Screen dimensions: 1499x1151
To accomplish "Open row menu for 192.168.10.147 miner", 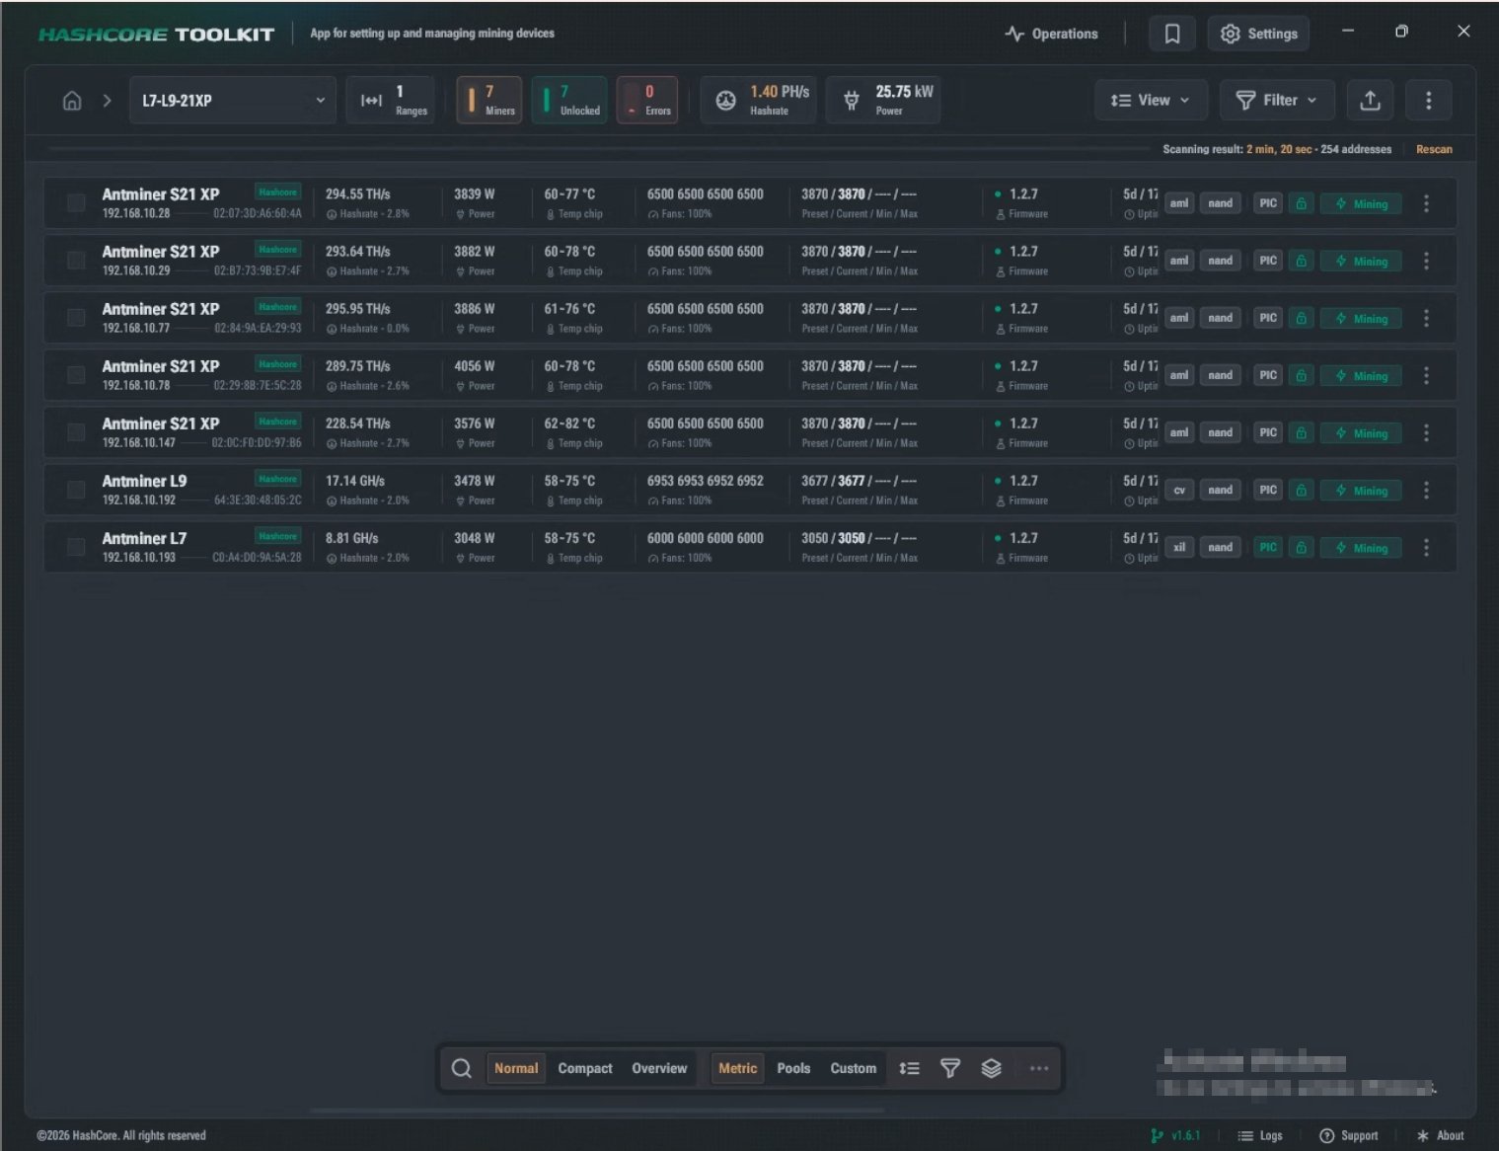I will point(1426,432).
